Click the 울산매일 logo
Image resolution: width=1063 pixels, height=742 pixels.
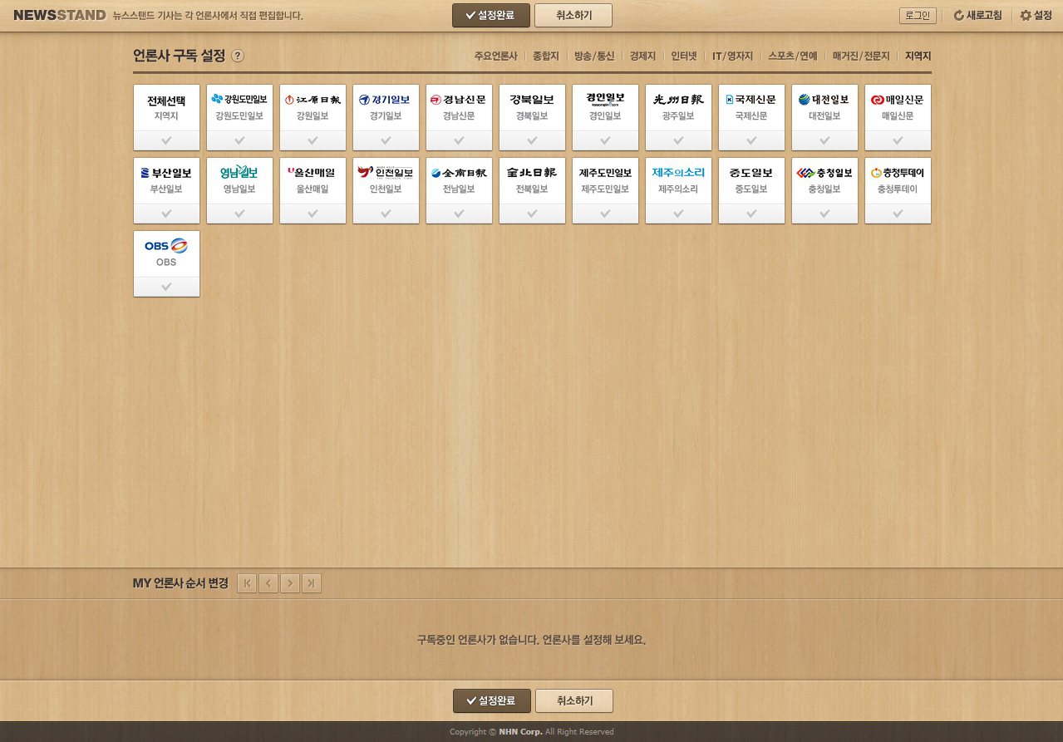[x=313, y=173]
